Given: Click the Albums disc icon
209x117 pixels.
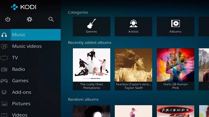Looking at the screenshot, I should (x=175, y=23).
